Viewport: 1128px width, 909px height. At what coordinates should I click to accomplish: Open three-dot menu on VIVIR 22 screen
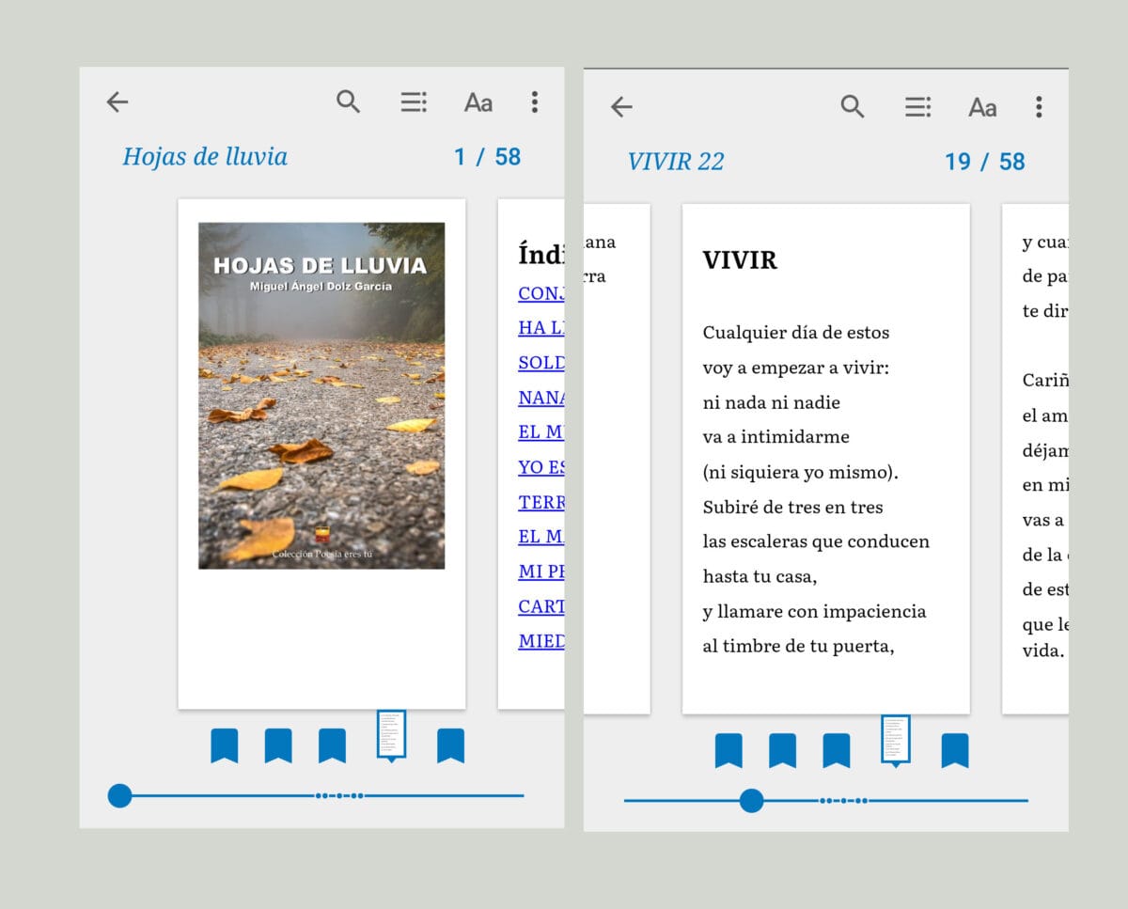click(x=1038, y=107)
